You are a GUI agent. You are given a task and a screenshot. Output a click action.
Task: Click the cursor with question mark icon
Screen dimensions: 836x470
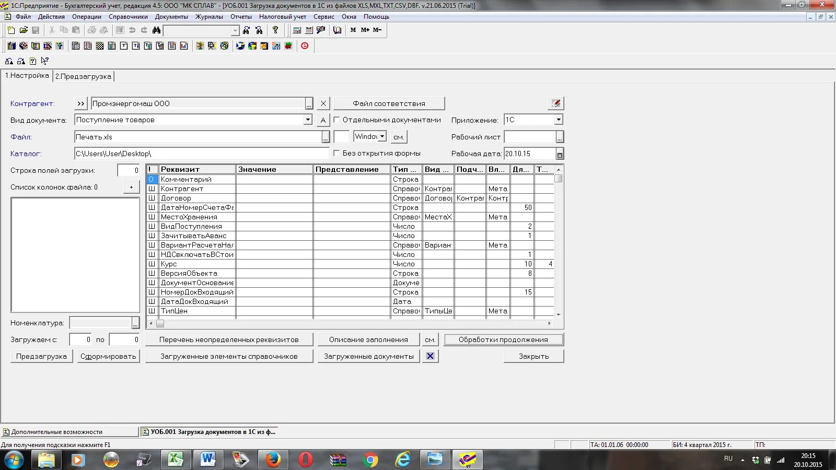(45, 61)
